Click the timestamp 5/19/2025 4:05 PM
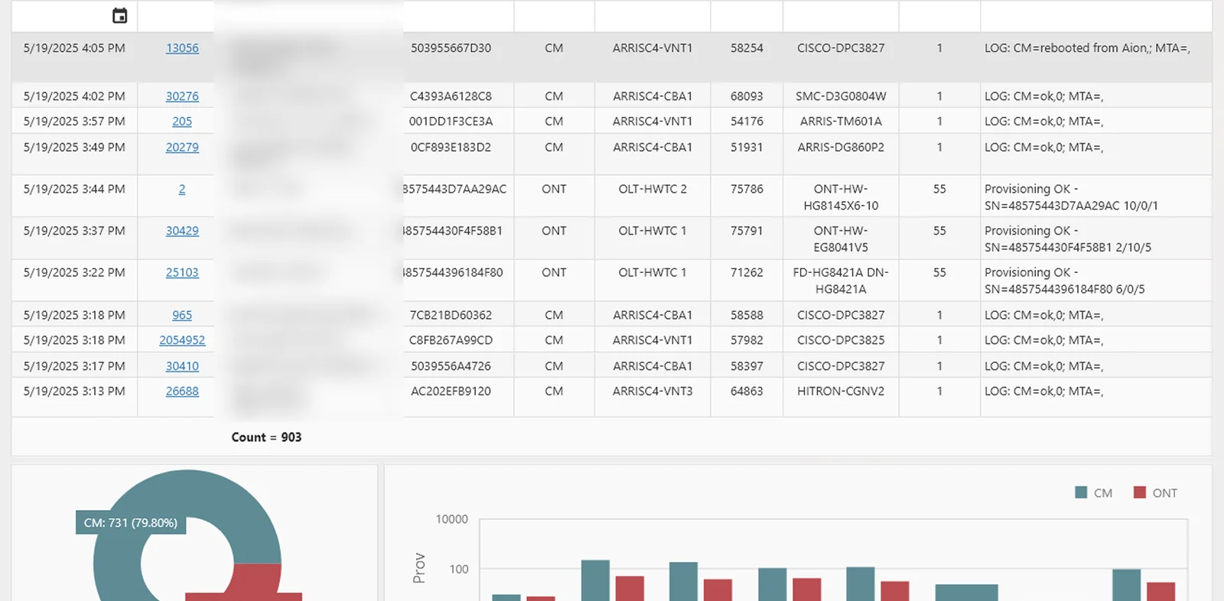1224x601 pixels. pos(74,48)
